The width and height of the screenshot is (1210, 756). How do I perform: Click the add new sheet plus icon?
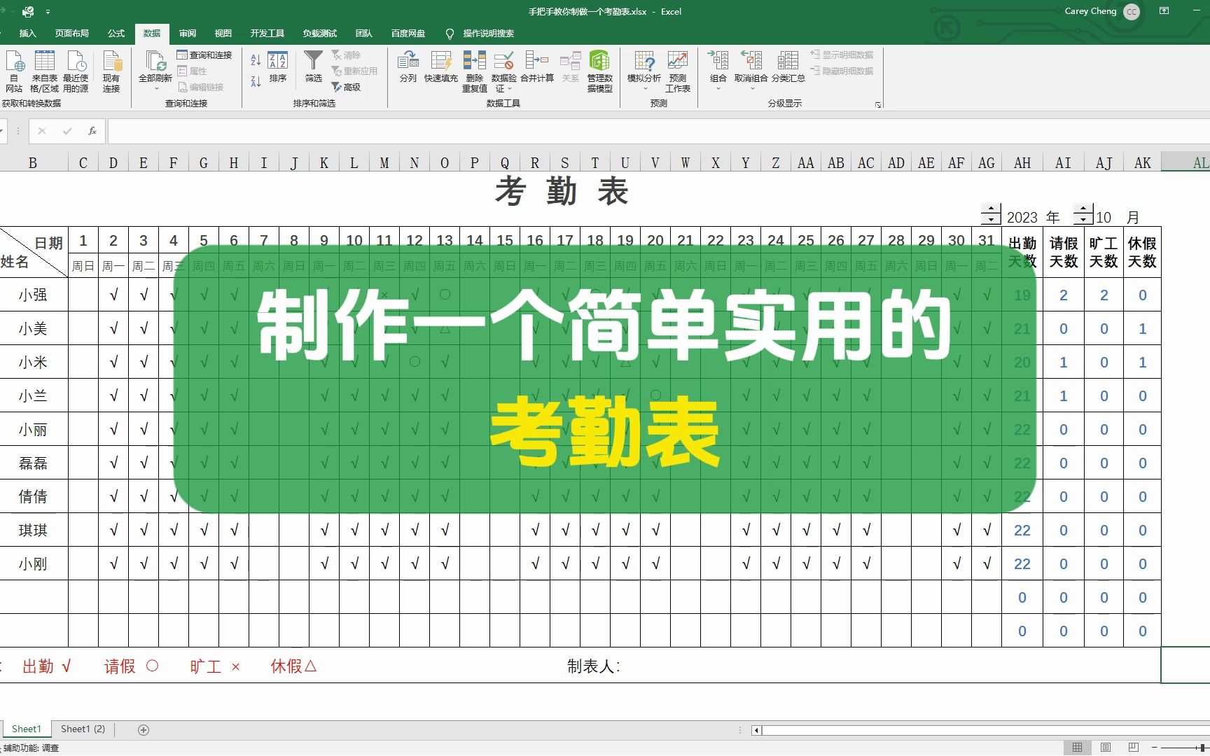144,730
